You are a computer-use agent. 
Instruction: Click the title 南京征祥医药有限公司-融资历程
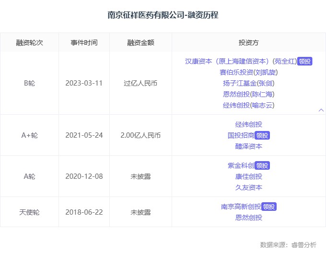pyautogui.click(x=163, y=15)
